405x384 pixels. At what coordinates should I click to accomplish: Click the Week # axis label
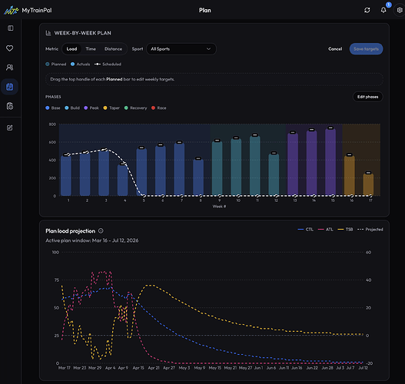coord(219,207)
